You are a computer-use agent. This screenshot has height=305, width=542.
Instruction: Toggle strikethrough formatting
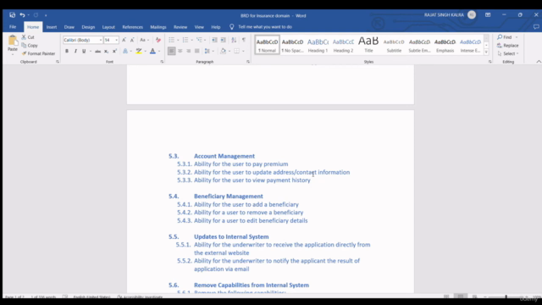98,51
